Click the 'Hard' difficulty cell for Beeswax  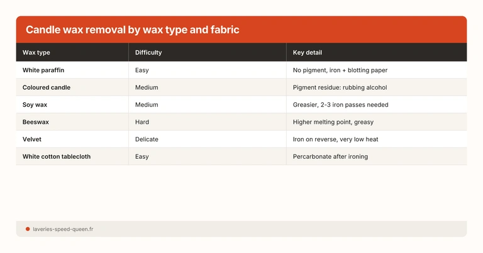click(142, 122)
